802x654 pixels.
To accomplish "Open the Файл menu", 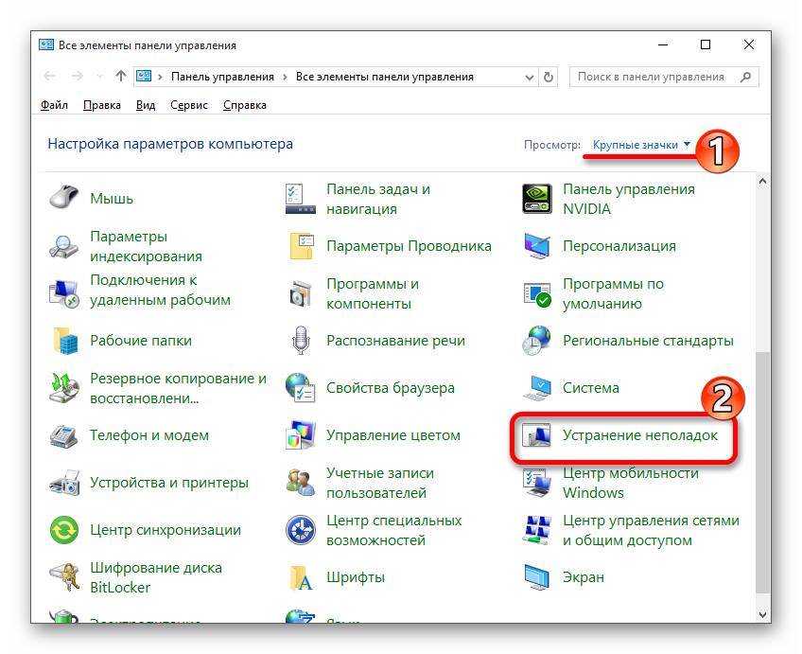I will [x=56, y=105].
